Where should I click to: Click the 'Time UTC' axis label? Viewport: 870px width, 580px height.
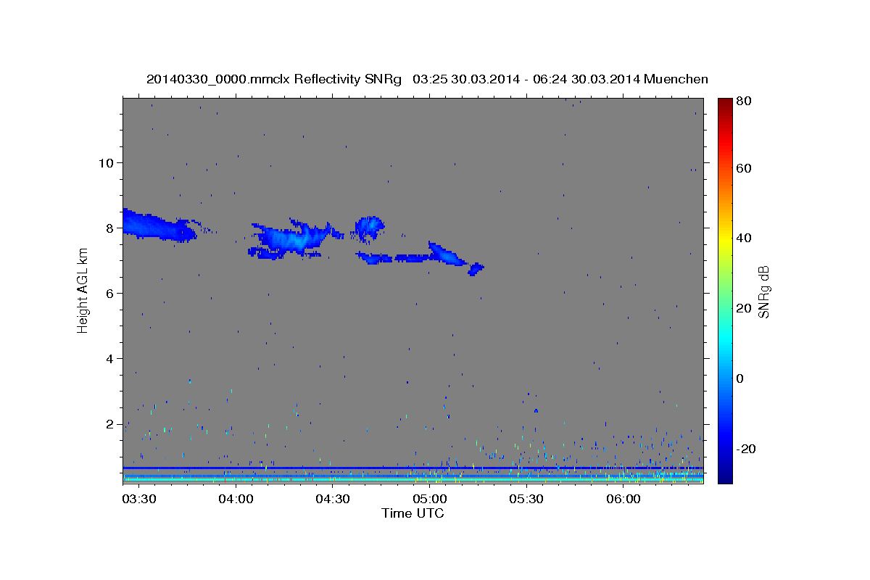pyautogui.click(x=413, y=513)
